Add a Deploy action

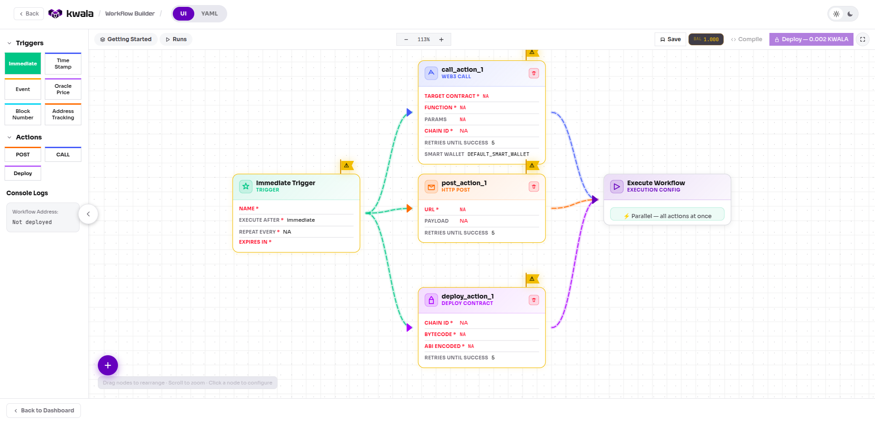point(23,173)
